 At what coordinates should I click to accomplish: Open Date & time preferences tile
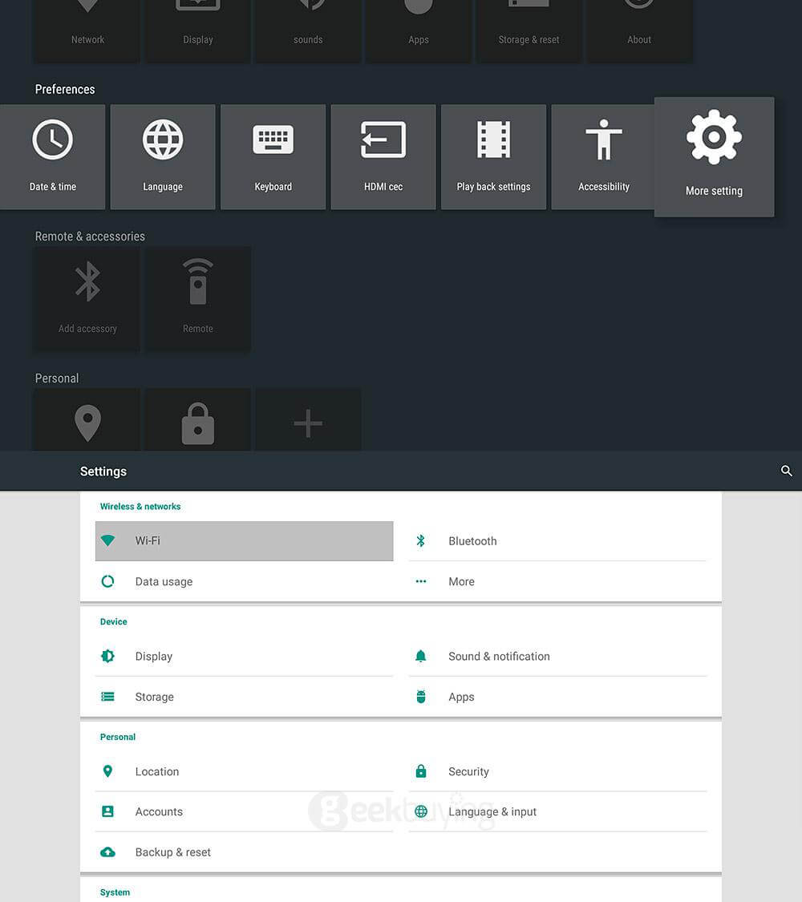point(53,157)
